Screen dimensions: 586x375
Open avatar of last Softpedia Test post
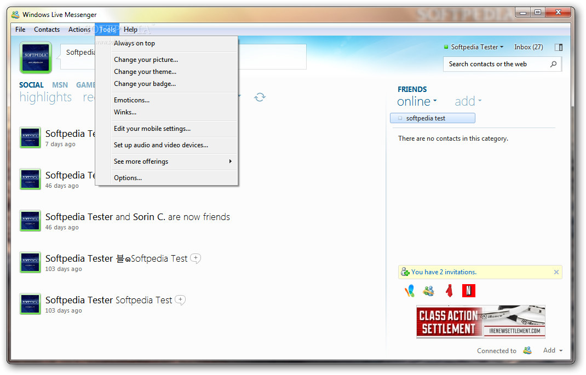point(30,304)
